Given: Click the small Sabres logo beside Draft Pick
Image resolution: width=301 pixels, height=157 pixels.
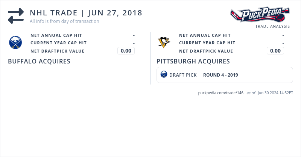Looking at the screenshot, I should point(164,75).
